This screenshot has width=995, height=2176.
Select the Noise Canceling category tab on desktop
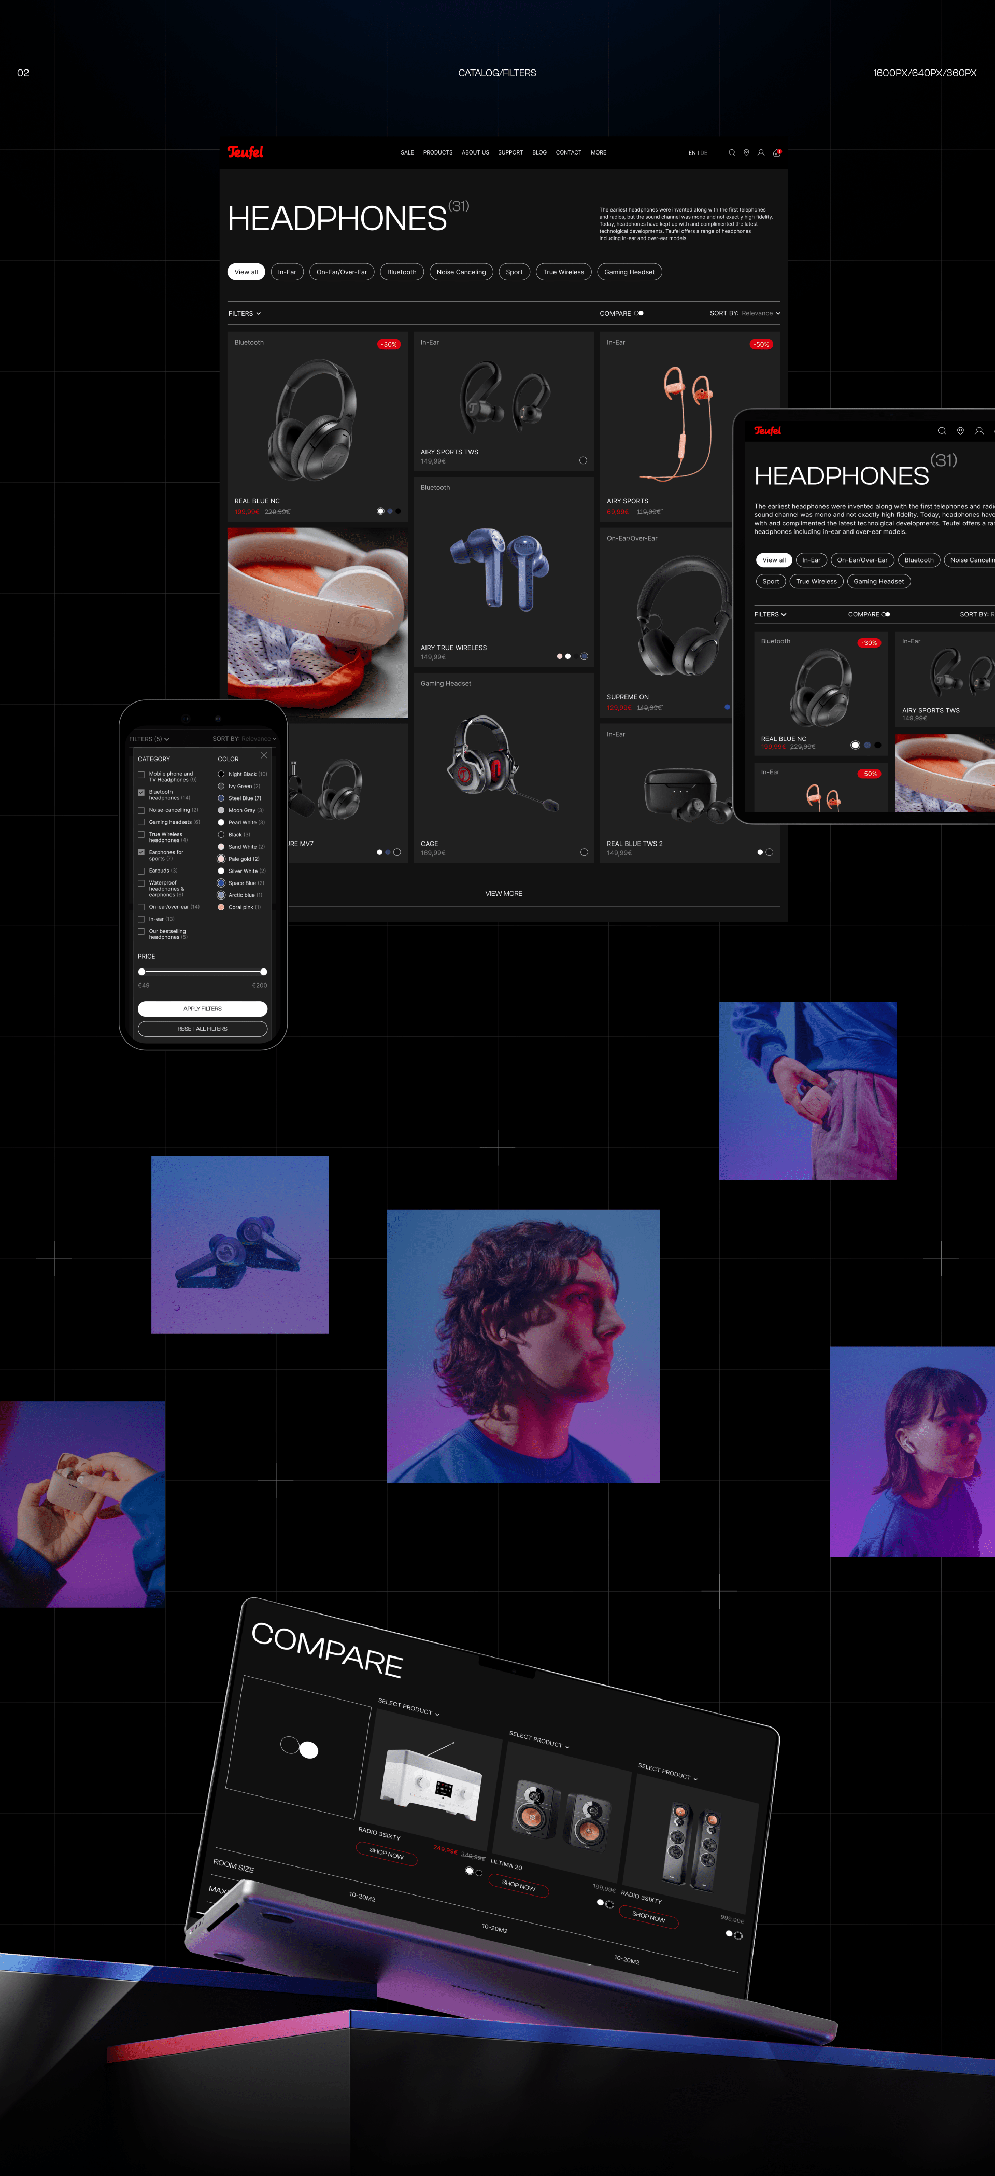point(460,272)
